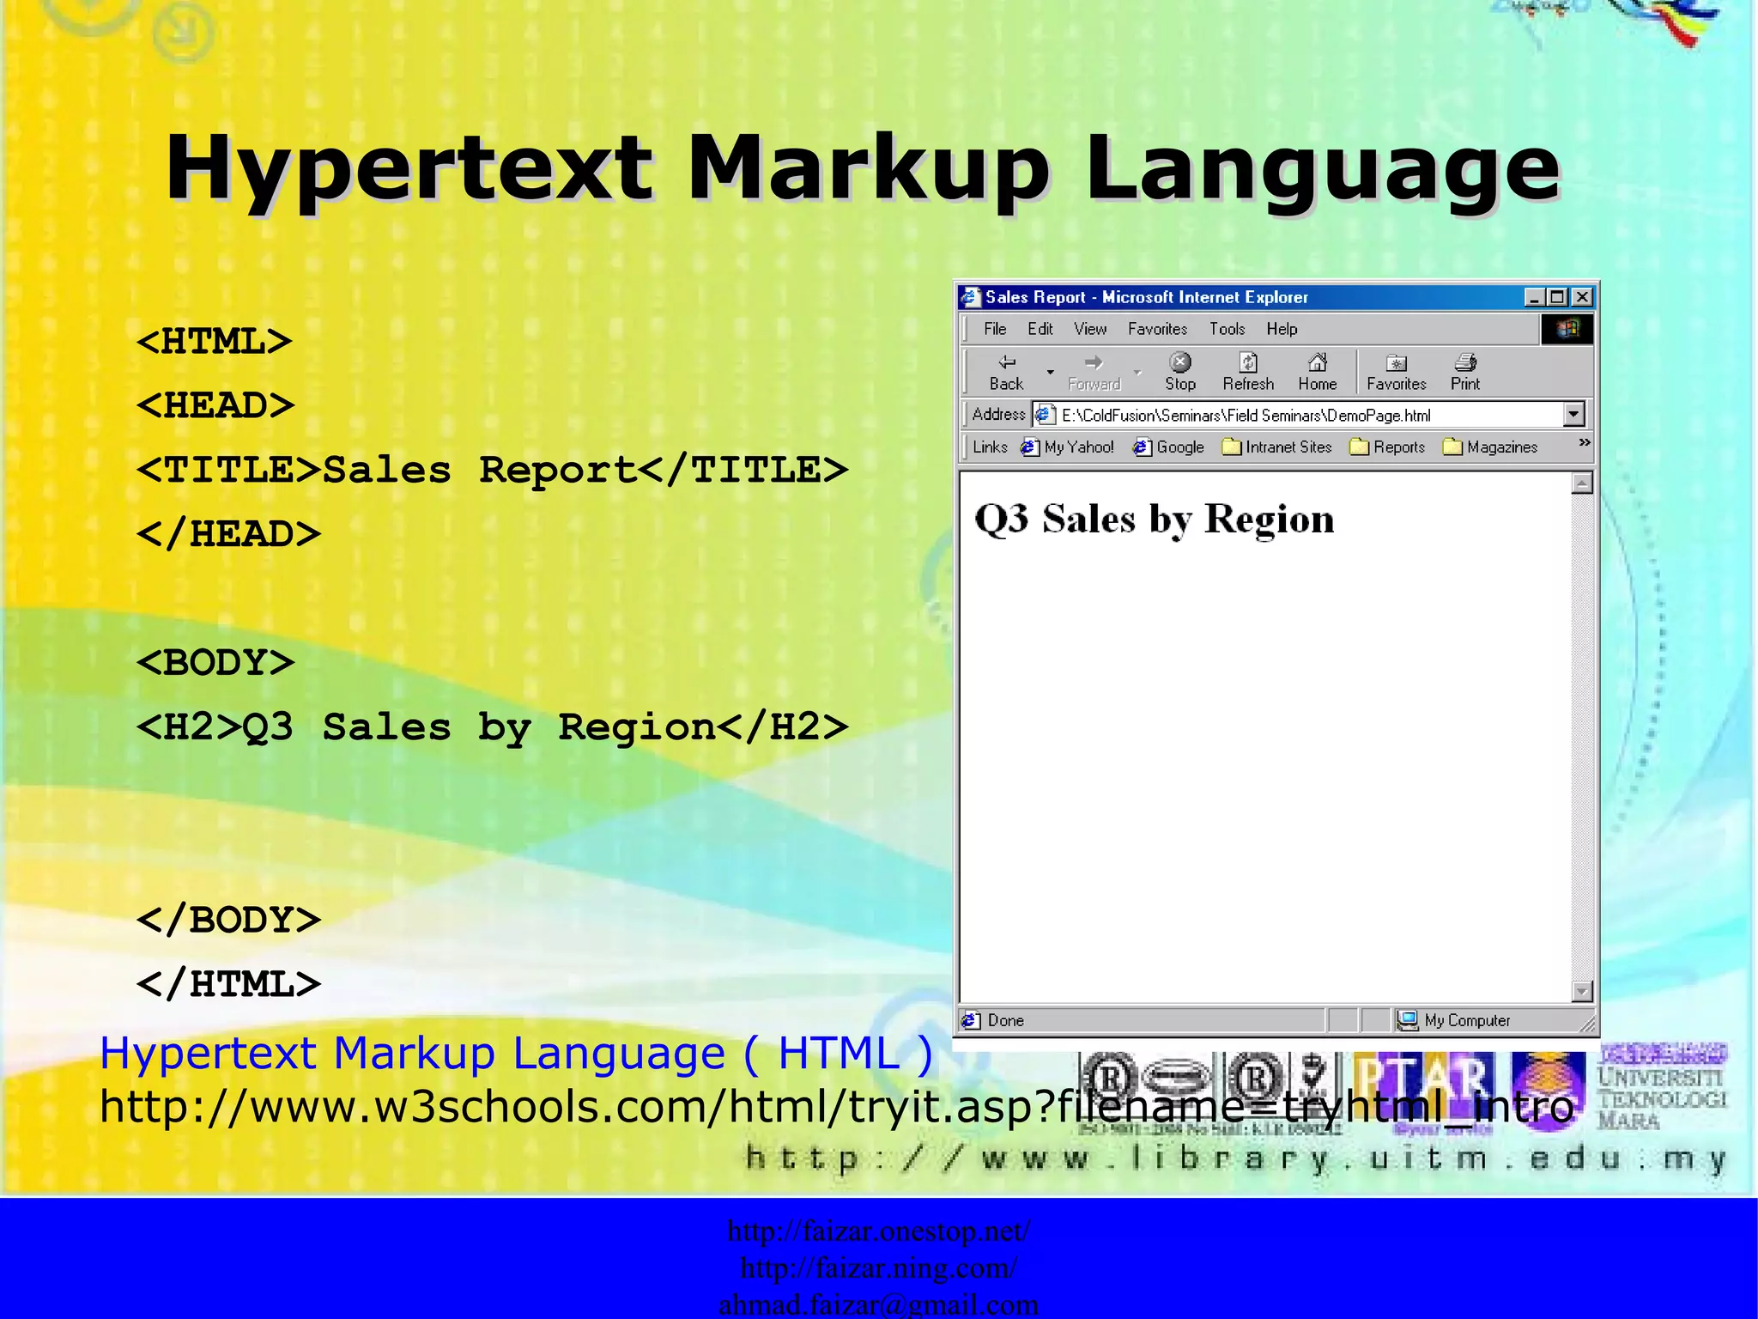The width and height of the screenshot is (1758, 1319).
Task: Open the Back button history dropdown arrow
Action: 1050,372
